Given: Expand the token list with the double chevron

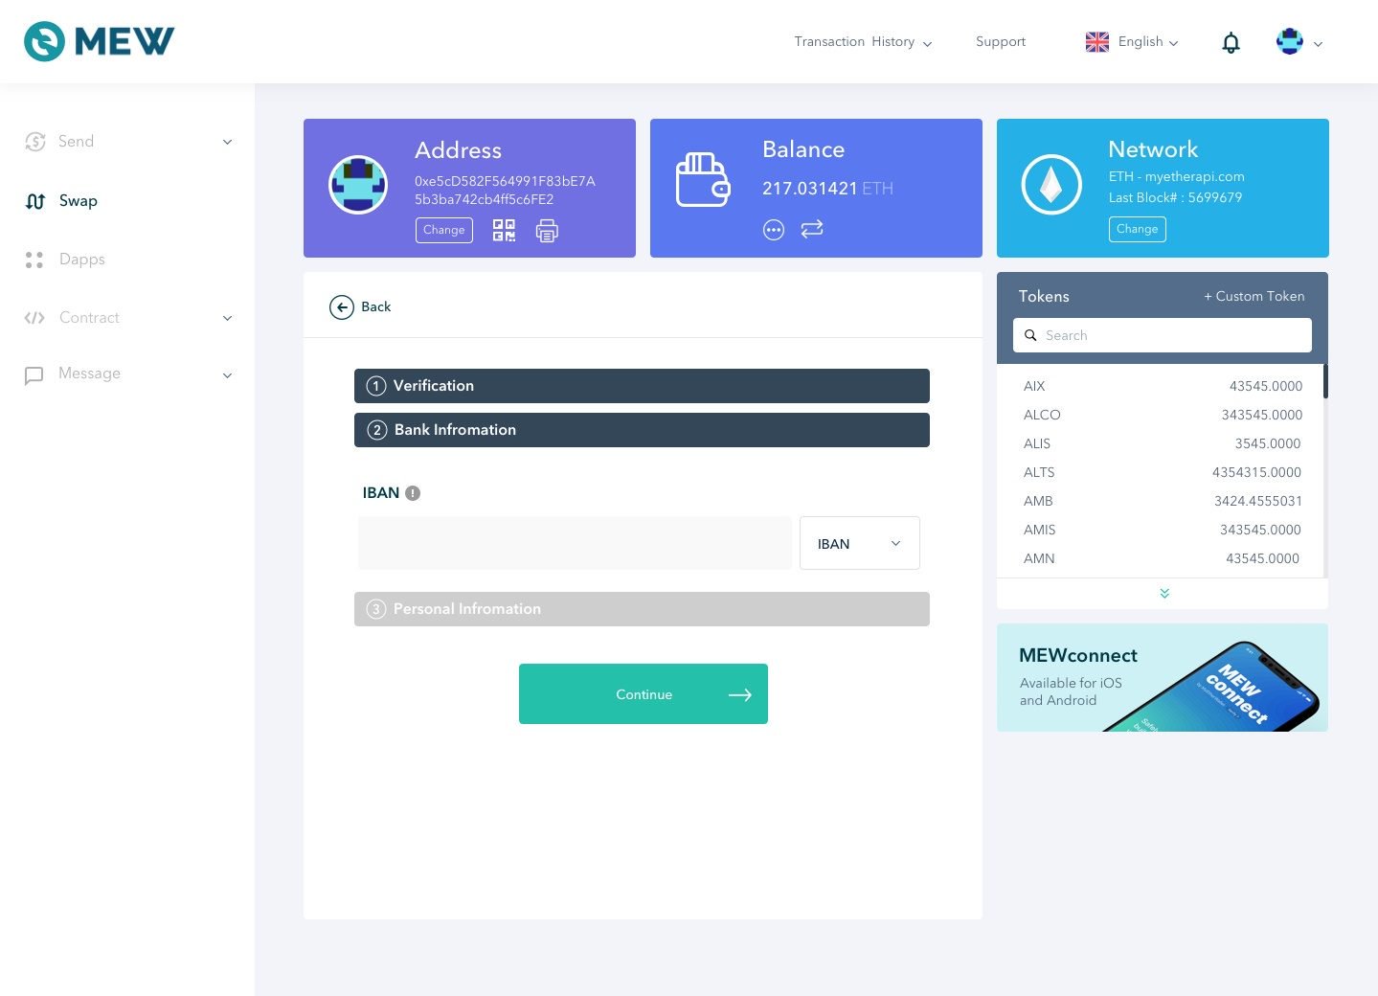Looking at the screenshot, I should click(1163, 593).
